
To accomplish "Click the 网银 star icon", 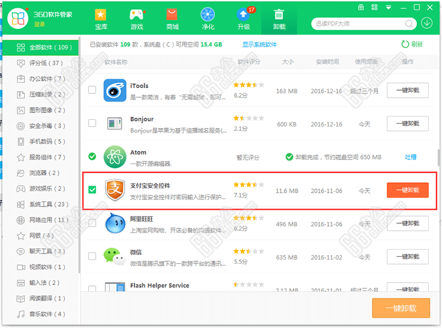I will pos(20,236).
